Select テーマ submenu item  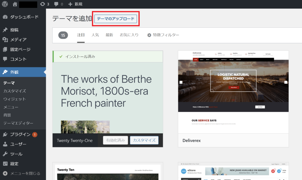coord(9,83)
